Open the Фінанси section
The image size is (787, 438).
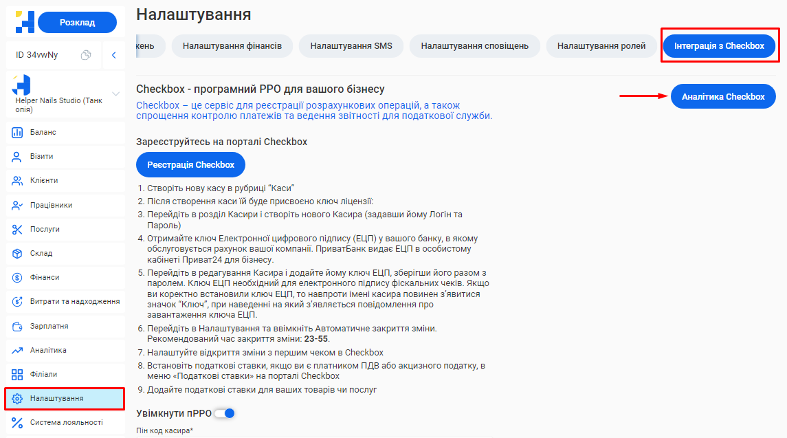tap(44, 277)
